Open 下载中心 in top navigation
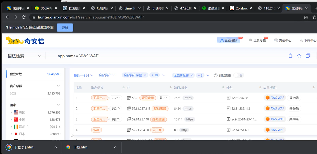The height and width of the screenshot is (154, 317). [x=308, y=40]
